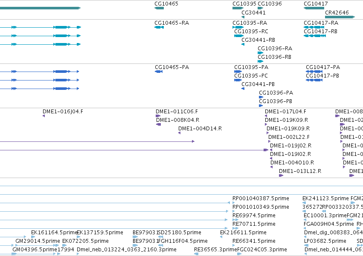Screen dimensions: 363x256
Task: Select clone end DME1-008K04.R label
Action: (x=178, y=120)
